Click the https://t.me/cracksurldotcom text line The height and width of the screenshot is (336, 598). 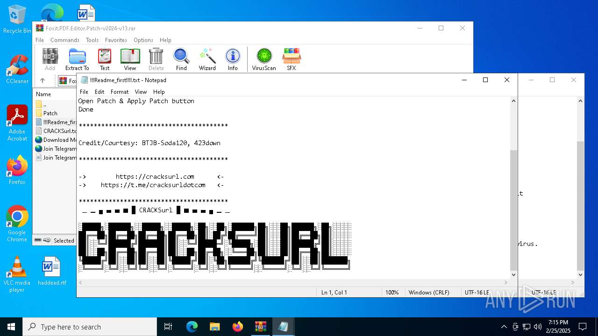[153, 185]
